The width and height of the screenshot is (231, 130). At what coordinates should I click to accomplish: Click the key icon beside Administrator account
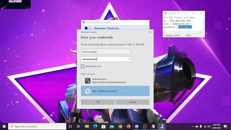coord(87,81)
